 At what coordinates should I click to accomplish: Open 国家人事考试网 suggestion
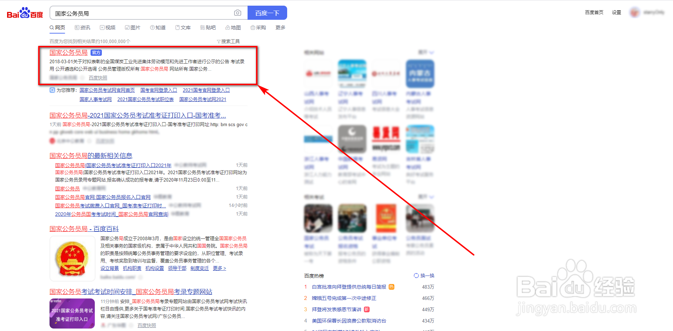[x=95, y=99]
